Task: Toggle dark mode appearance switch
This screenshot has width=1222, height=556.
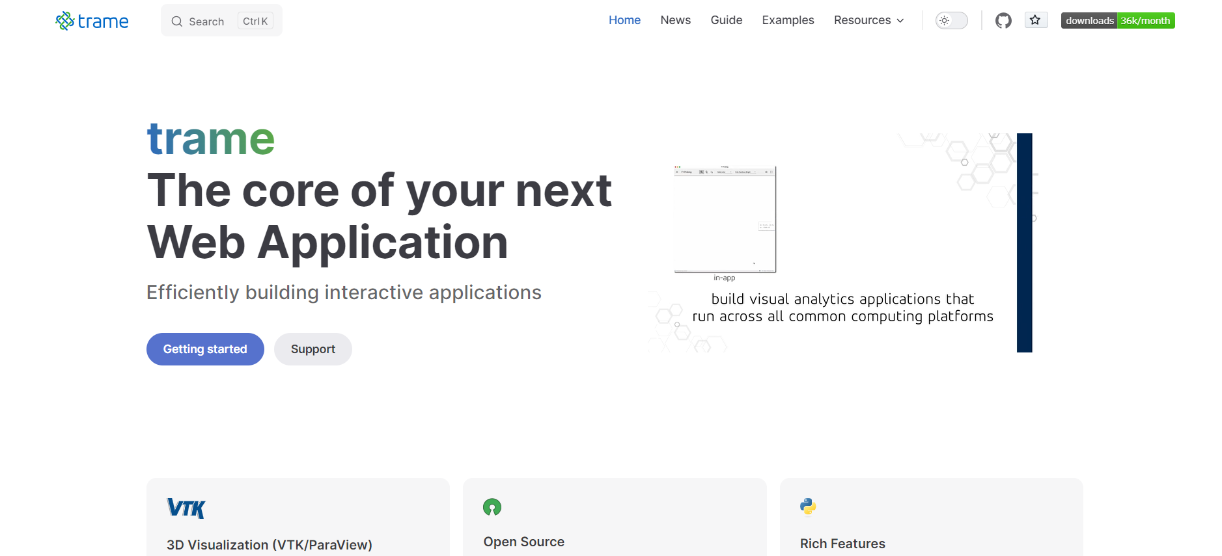Action: click(x=951, y=21)
